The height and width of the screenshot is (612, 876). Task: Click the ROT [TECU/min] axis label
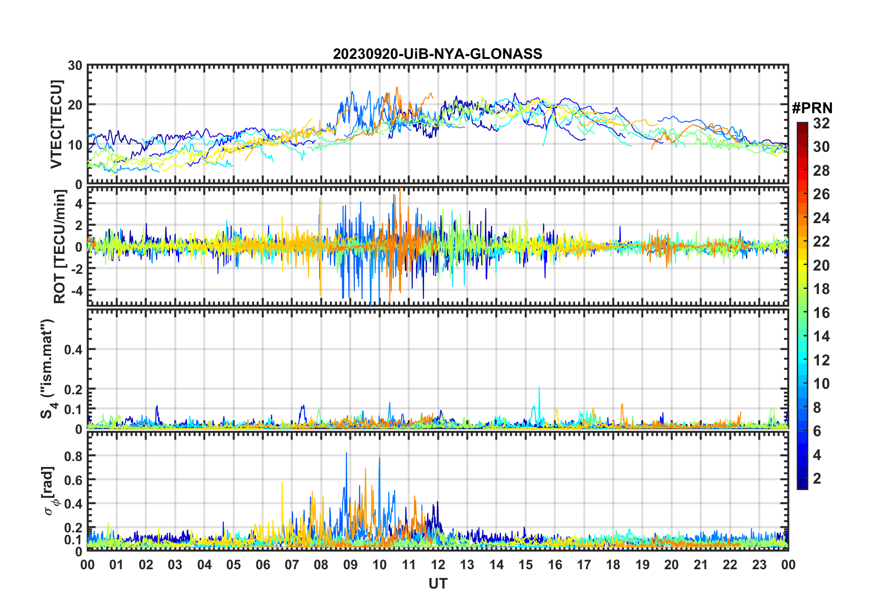coord(60,247)
